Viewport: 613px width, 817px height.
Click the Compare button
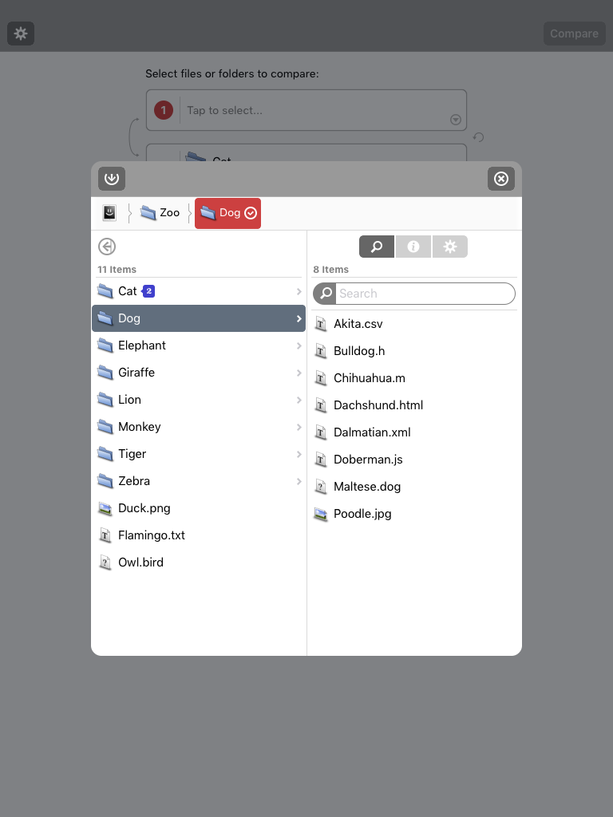tap(574, 34)
